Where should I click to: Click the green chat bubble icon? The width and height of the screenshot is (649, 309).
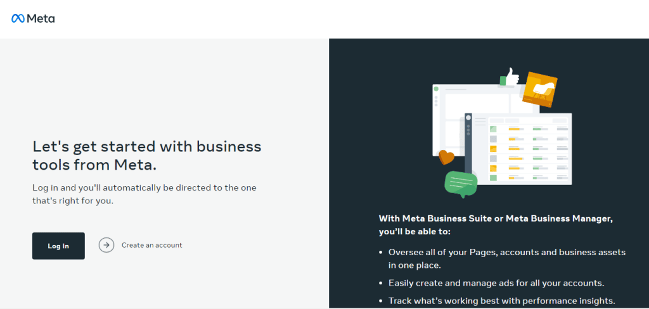461,184
